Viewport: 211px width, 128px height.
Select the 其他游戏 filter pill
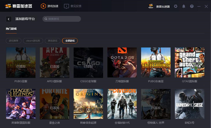[x=53, y=41]
